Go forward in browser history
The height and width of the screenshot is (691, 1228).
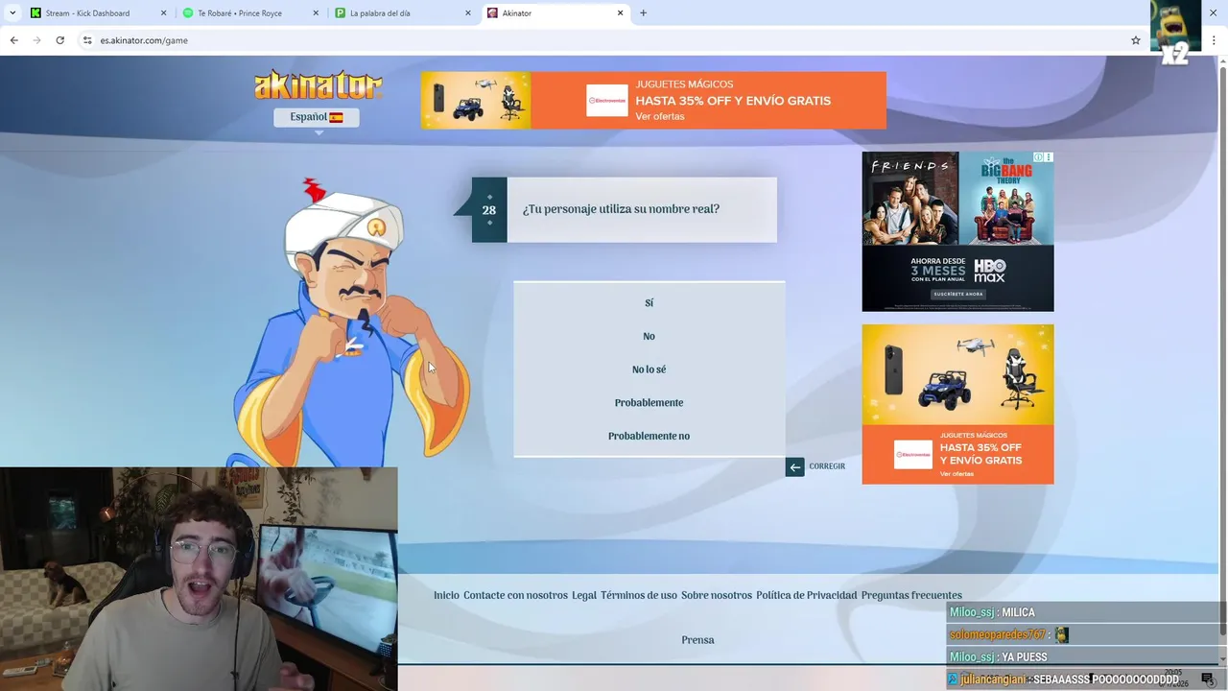[36, 40]
